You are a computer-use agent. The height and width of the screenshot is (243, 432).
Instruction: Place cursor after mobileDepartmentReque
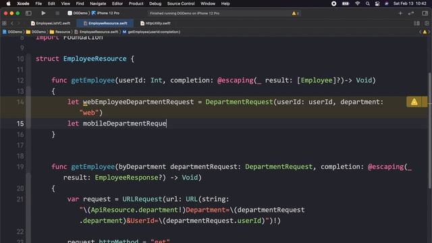coord(167,124)
